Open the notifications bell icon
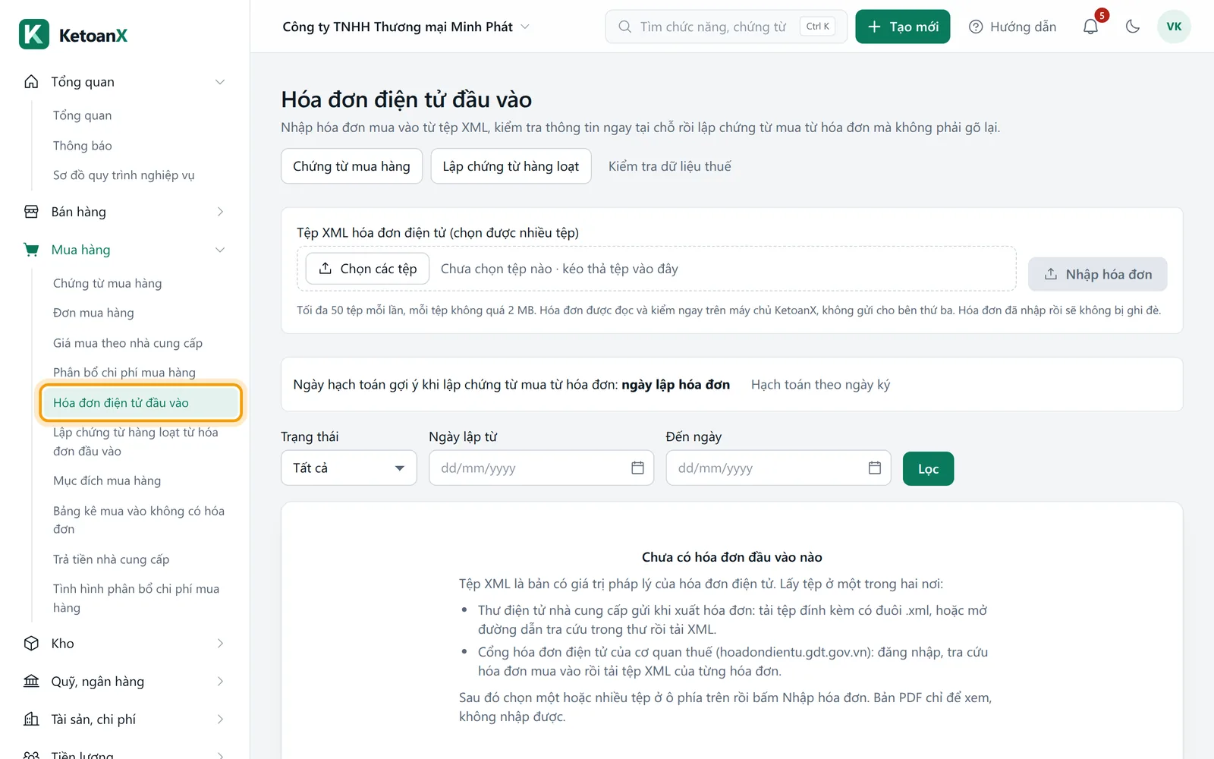 pos(1090,27)
